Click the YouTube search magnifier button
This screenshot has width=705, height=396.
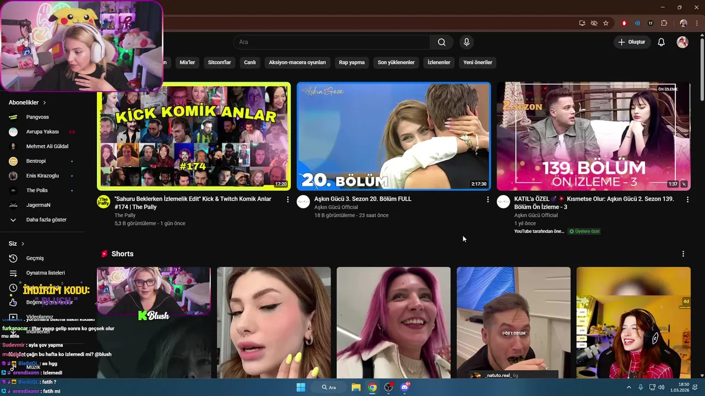click(x=442, y=42)
